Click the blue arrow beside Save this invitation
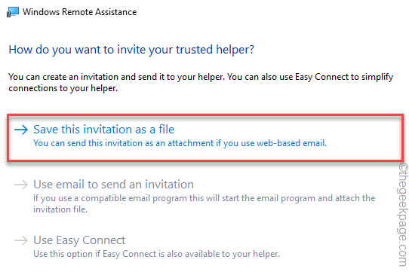Image resolution: width=409 pixels, height=278 pixels. point(21,130)
